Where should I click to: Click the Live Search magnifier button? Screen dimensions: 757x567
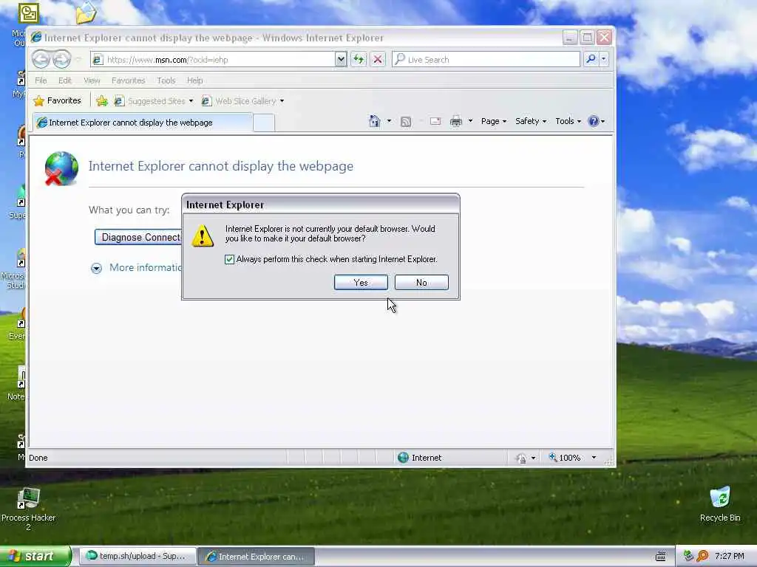(591, 59)
